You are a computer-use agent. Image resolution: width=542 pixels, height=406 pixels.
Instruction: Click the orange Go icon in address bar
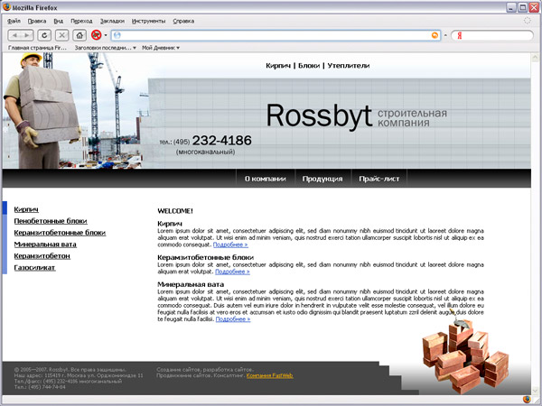click(x=435, y=35)
